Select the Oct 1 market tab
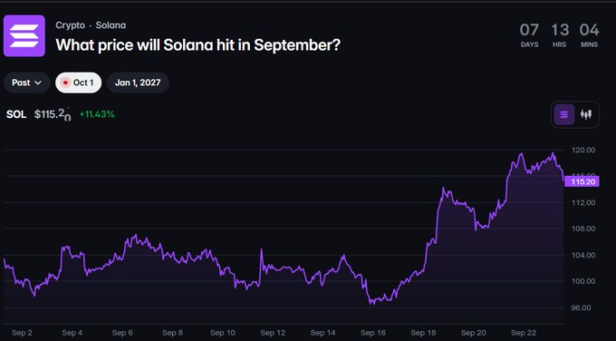Image resolution: width=616 pixels, height=341 pixels. (x=79, y=83)
